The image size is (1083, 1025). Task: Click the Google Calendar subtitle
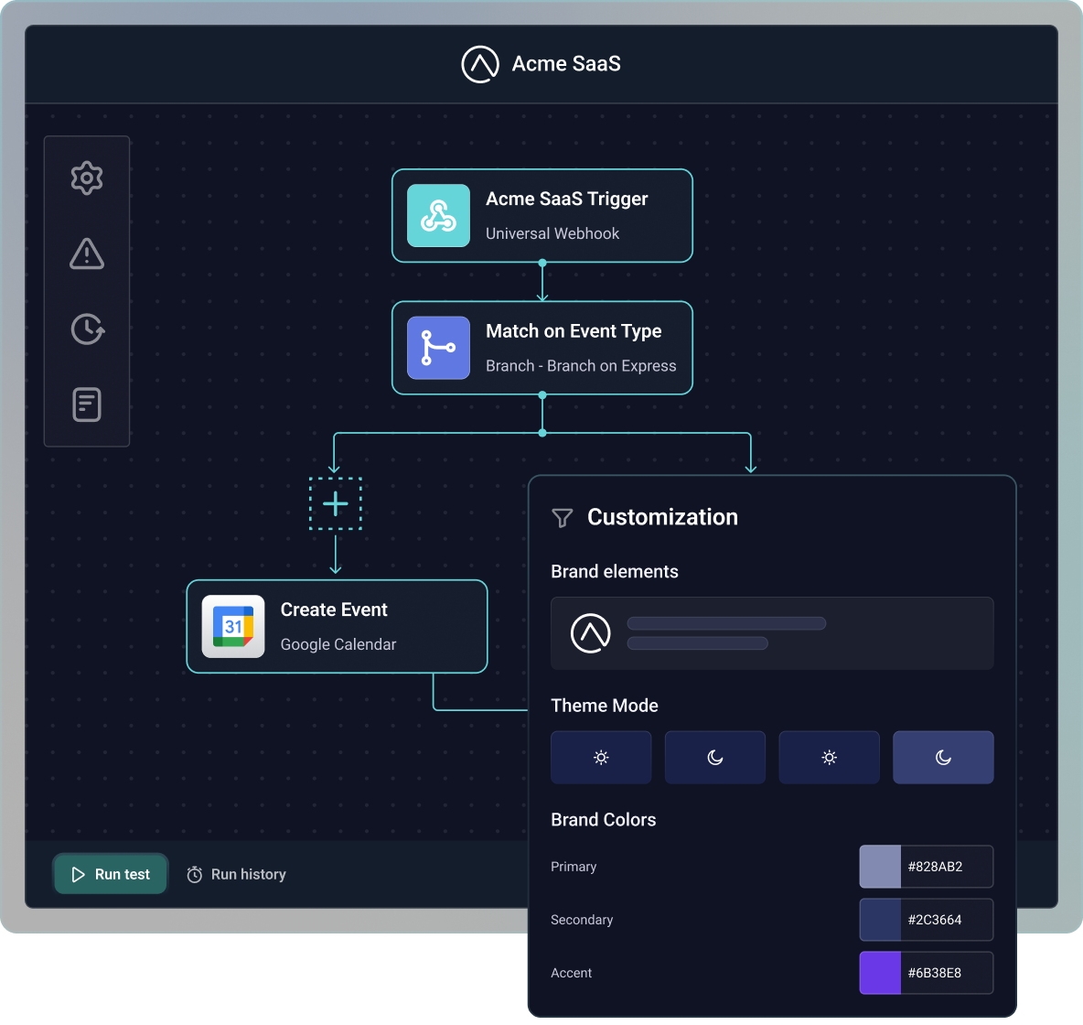(338, 644)
